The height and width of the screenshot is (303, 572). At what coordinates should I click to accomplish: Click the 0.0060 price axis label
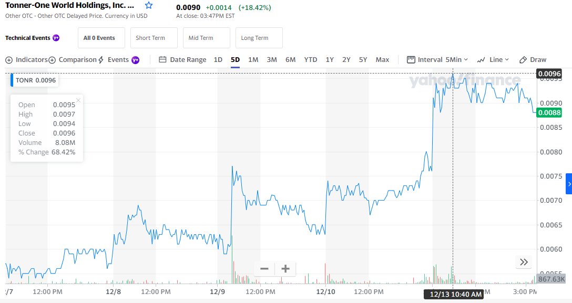pyautogui.click(x=551, y=249)
